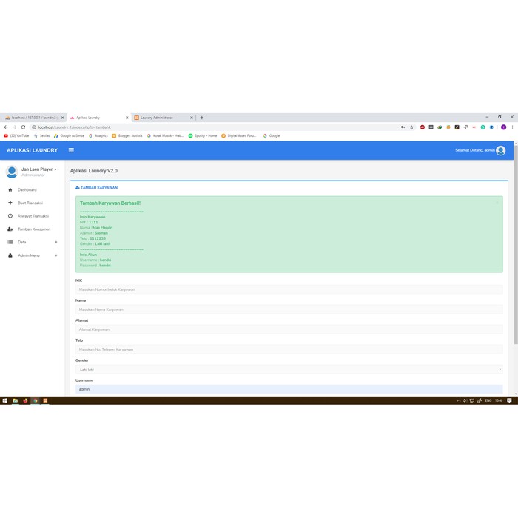
Task: Click the ENG language indicator in tray
Action: (488, 400)
